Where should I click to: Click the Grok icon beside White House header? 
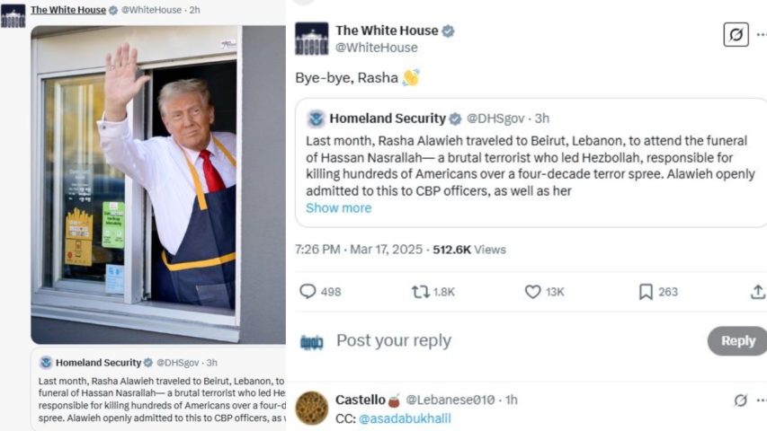coord(736,35)
